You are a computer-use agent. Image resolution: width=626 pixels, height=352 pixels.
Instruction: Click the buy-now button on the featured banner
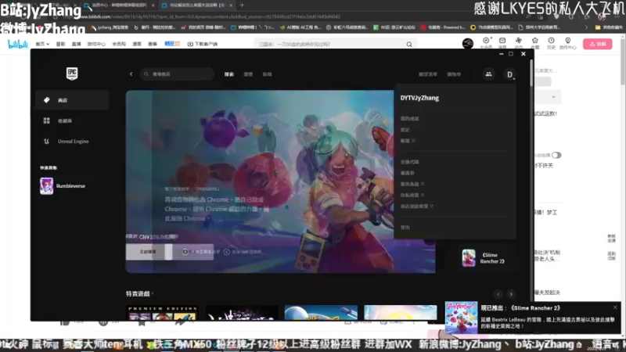[149, 252]
